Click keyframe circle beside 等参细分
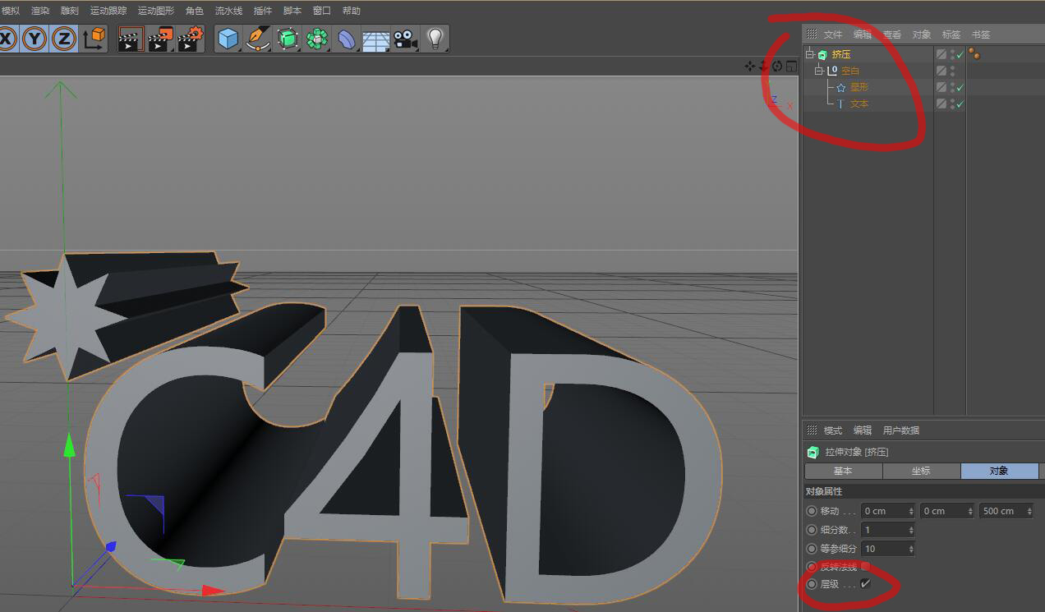Viewport: 1045px width, 612px height. (813, 549)
